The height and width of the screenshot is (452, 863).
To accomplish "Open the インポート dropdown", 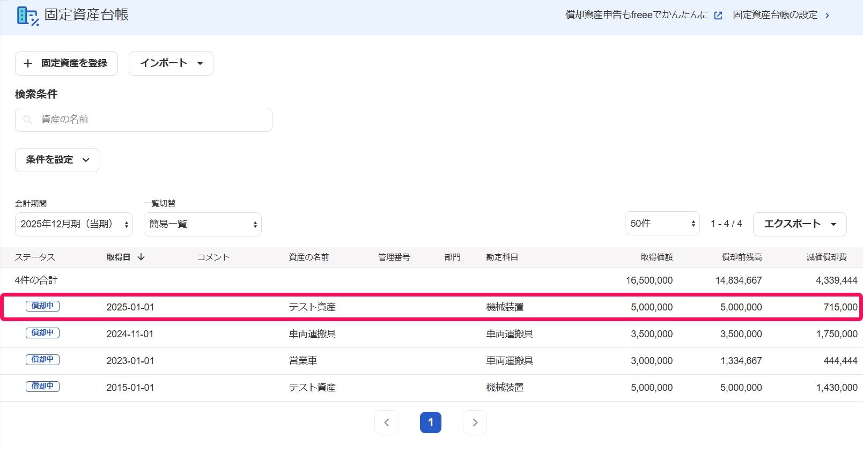I will (x=171, y=63).
